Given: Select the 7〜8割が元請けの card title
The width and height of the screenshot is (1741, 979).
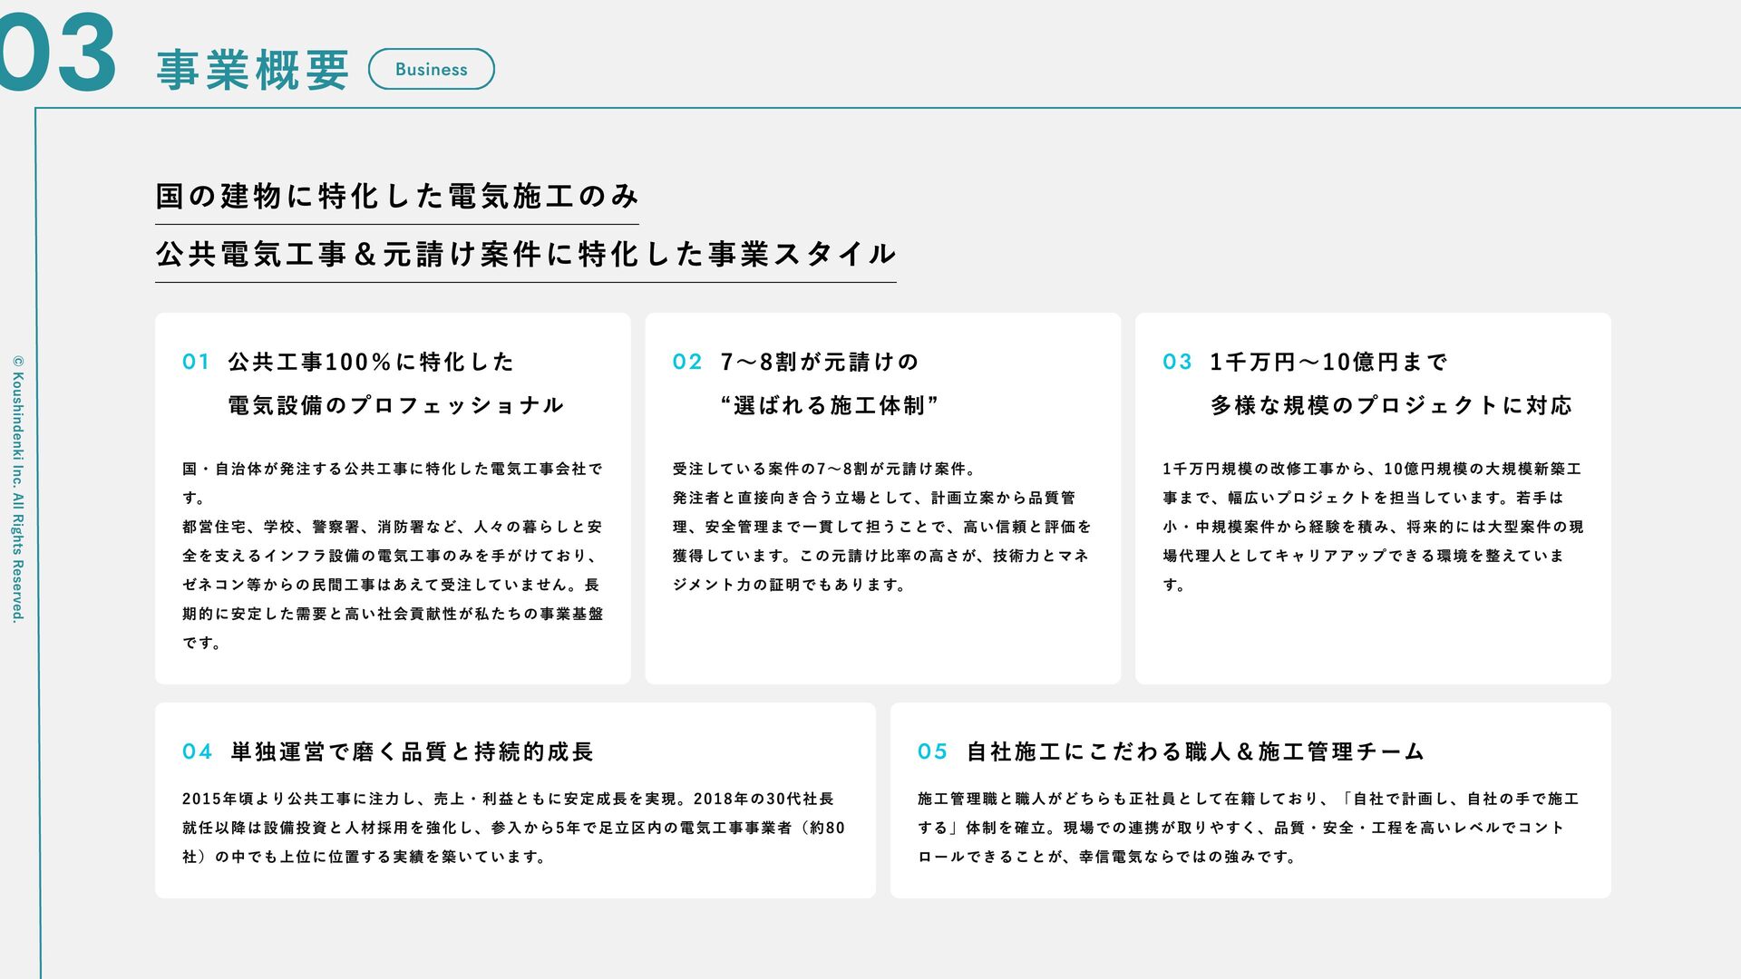Looking at the screenshot, I should click(820, 362).
